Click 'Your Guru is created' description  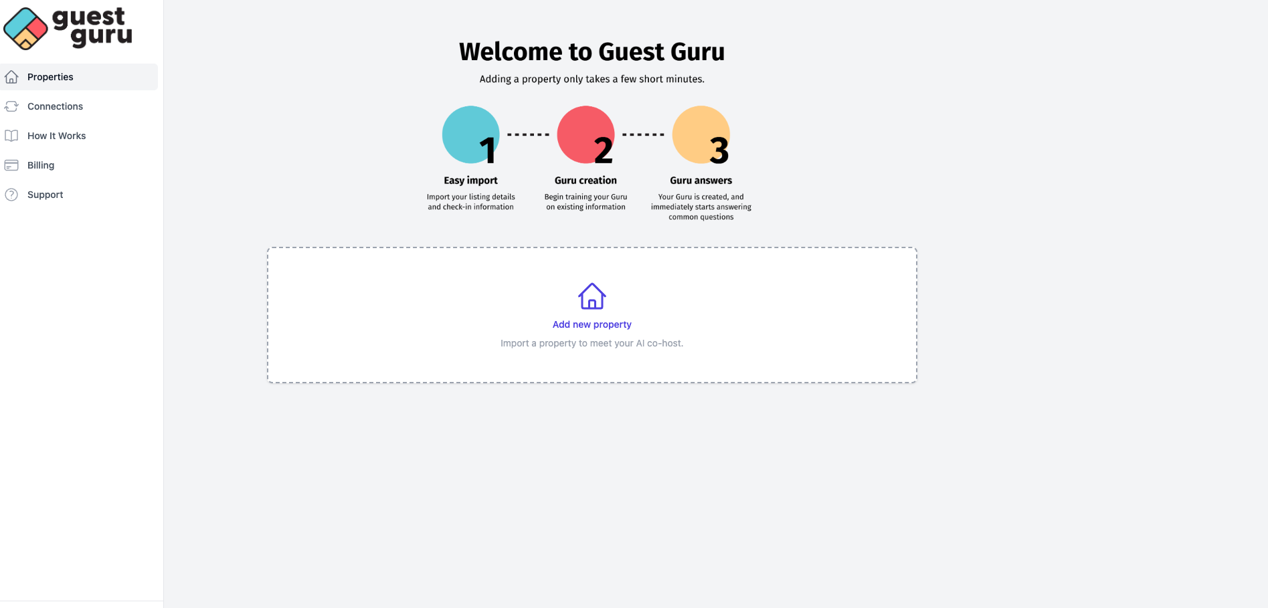click(701, 207)
